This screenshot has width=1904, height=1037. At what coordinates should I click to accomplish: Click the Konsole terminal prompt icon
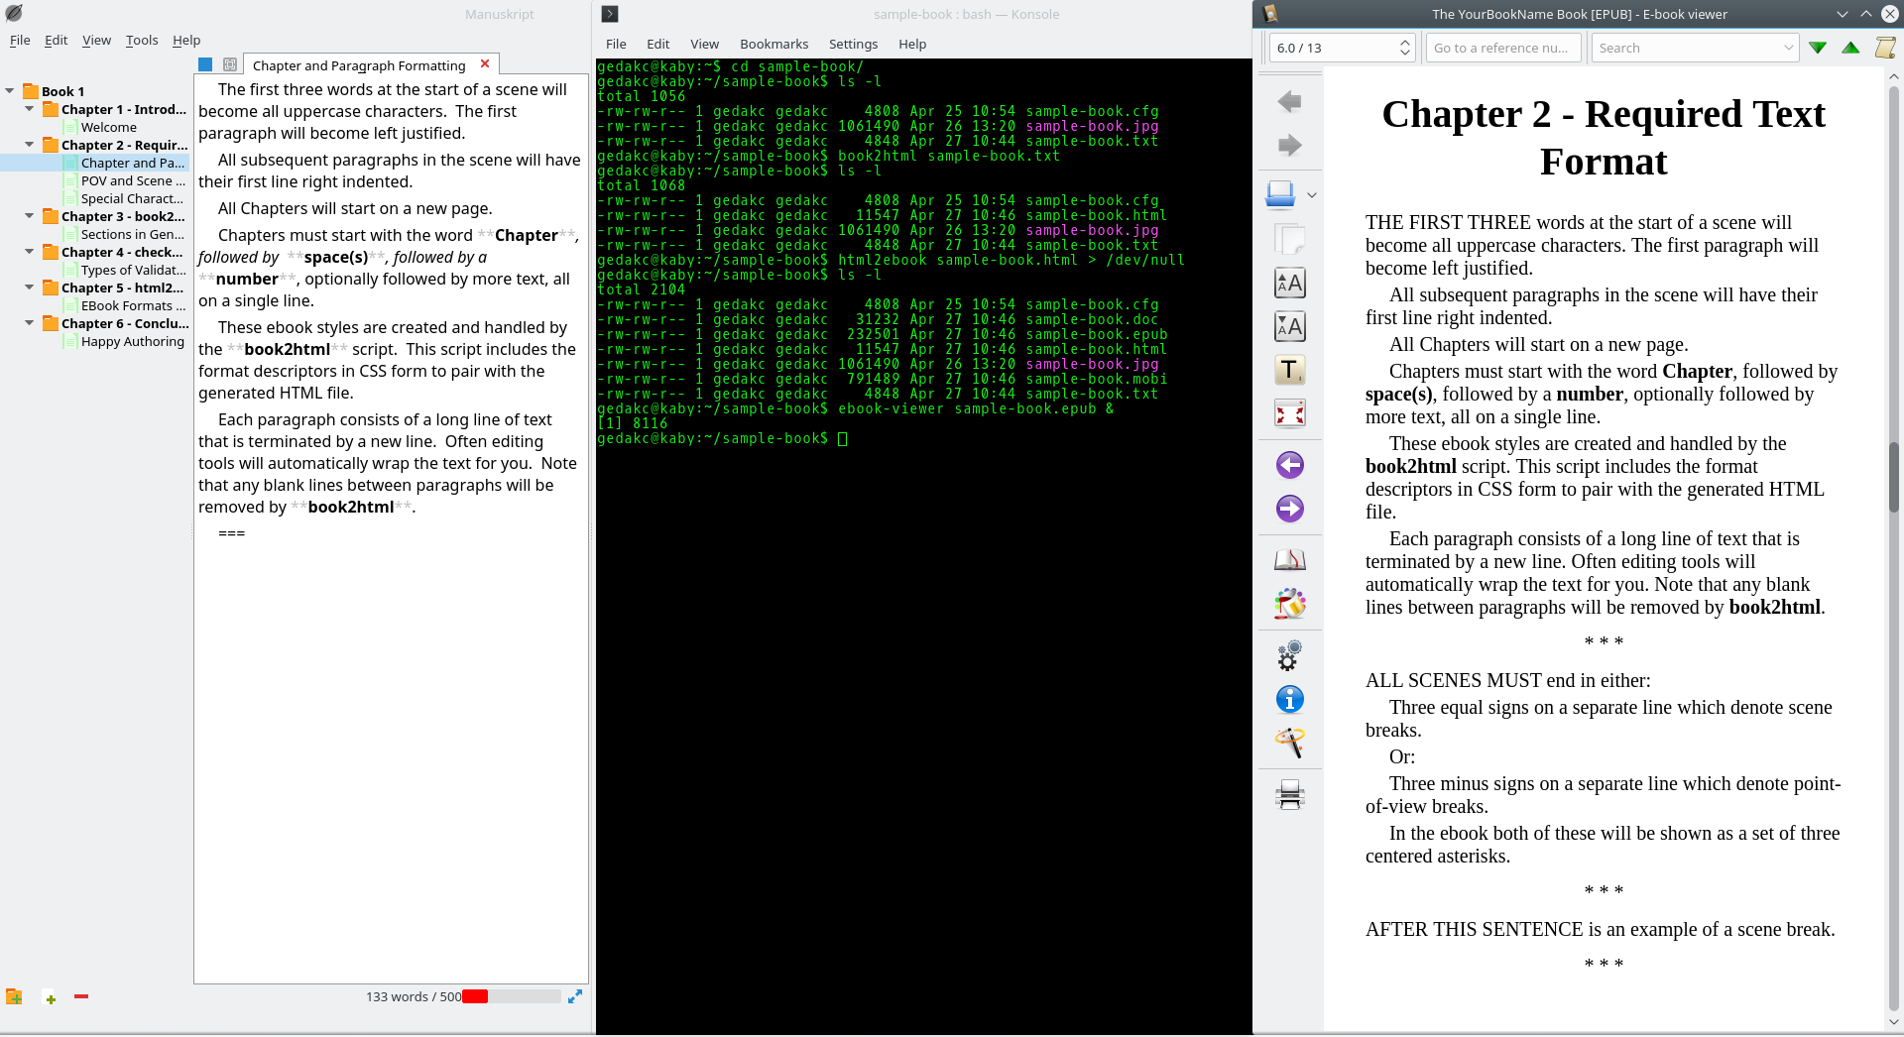[610, 14]
